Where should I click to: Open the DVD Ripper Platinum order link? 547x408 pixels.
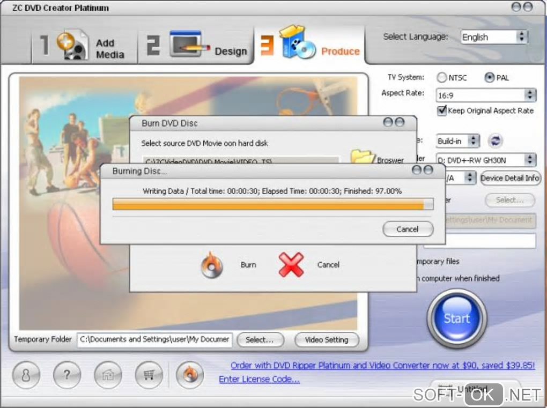click(382, 366)
